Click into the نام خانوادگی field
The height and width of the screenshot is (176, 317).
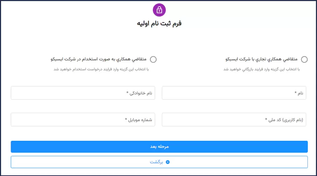(83, 93)
